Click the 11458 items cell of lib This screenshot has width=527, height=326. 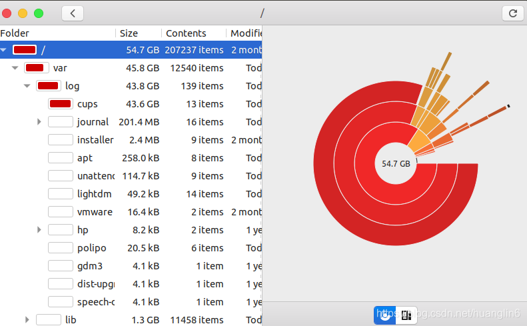[197, 319]
